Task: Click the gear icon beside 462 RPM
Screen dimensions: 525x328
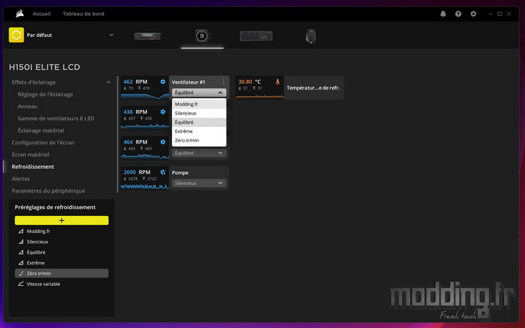Action: tap(163, 82)
